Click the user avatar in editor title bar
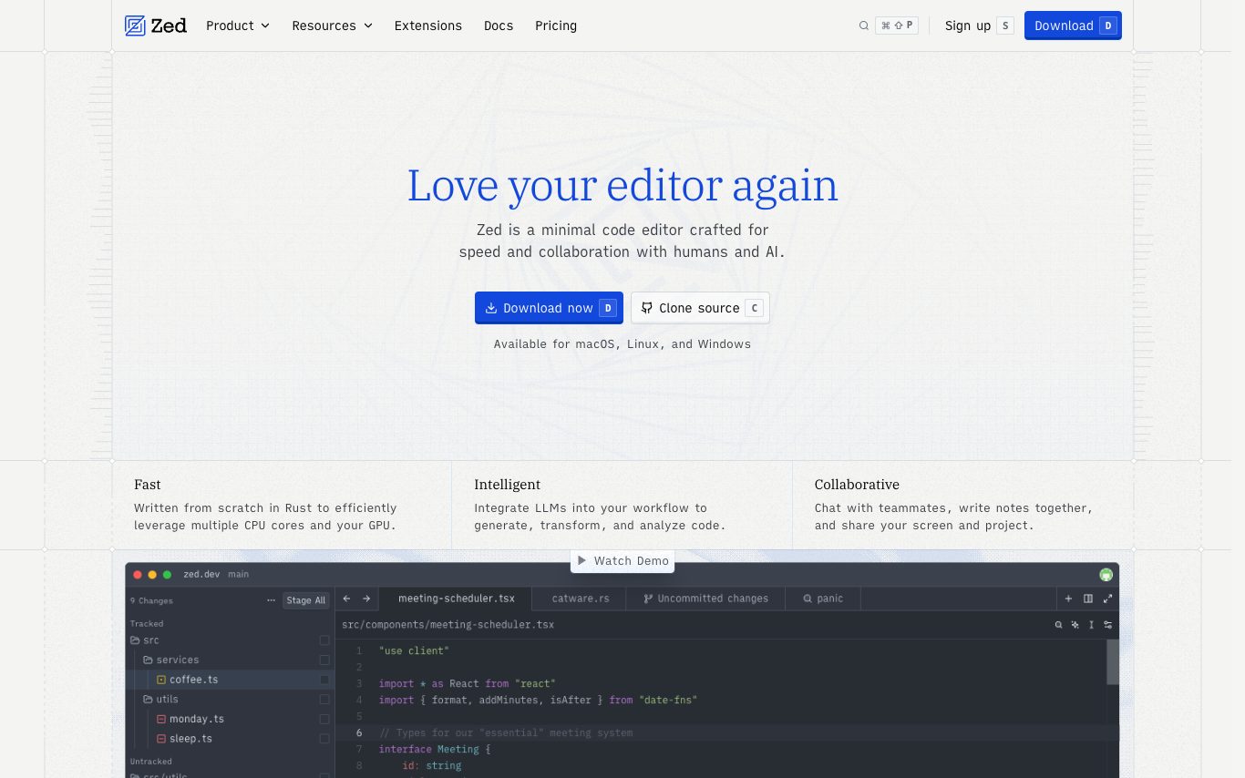This screenshot has width=1245, height=778. pos(1106,575)
